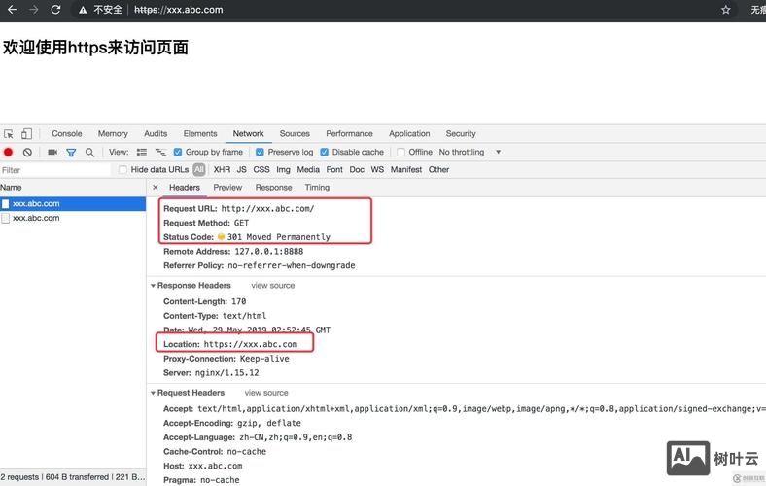766x486 pixels.
Task: Collapse the Response Headers section
Action: click(153, 286)
